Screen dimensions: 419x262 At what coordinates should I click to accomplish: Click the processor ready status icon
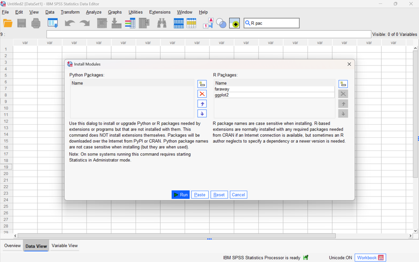click(x=306, y=257)
